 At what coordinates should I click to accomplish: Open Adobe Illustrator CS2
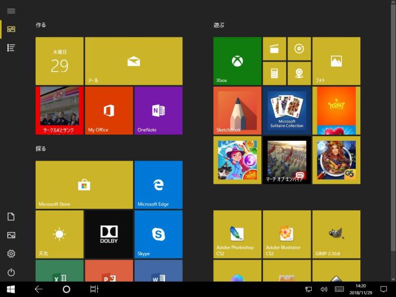[287, 234]
